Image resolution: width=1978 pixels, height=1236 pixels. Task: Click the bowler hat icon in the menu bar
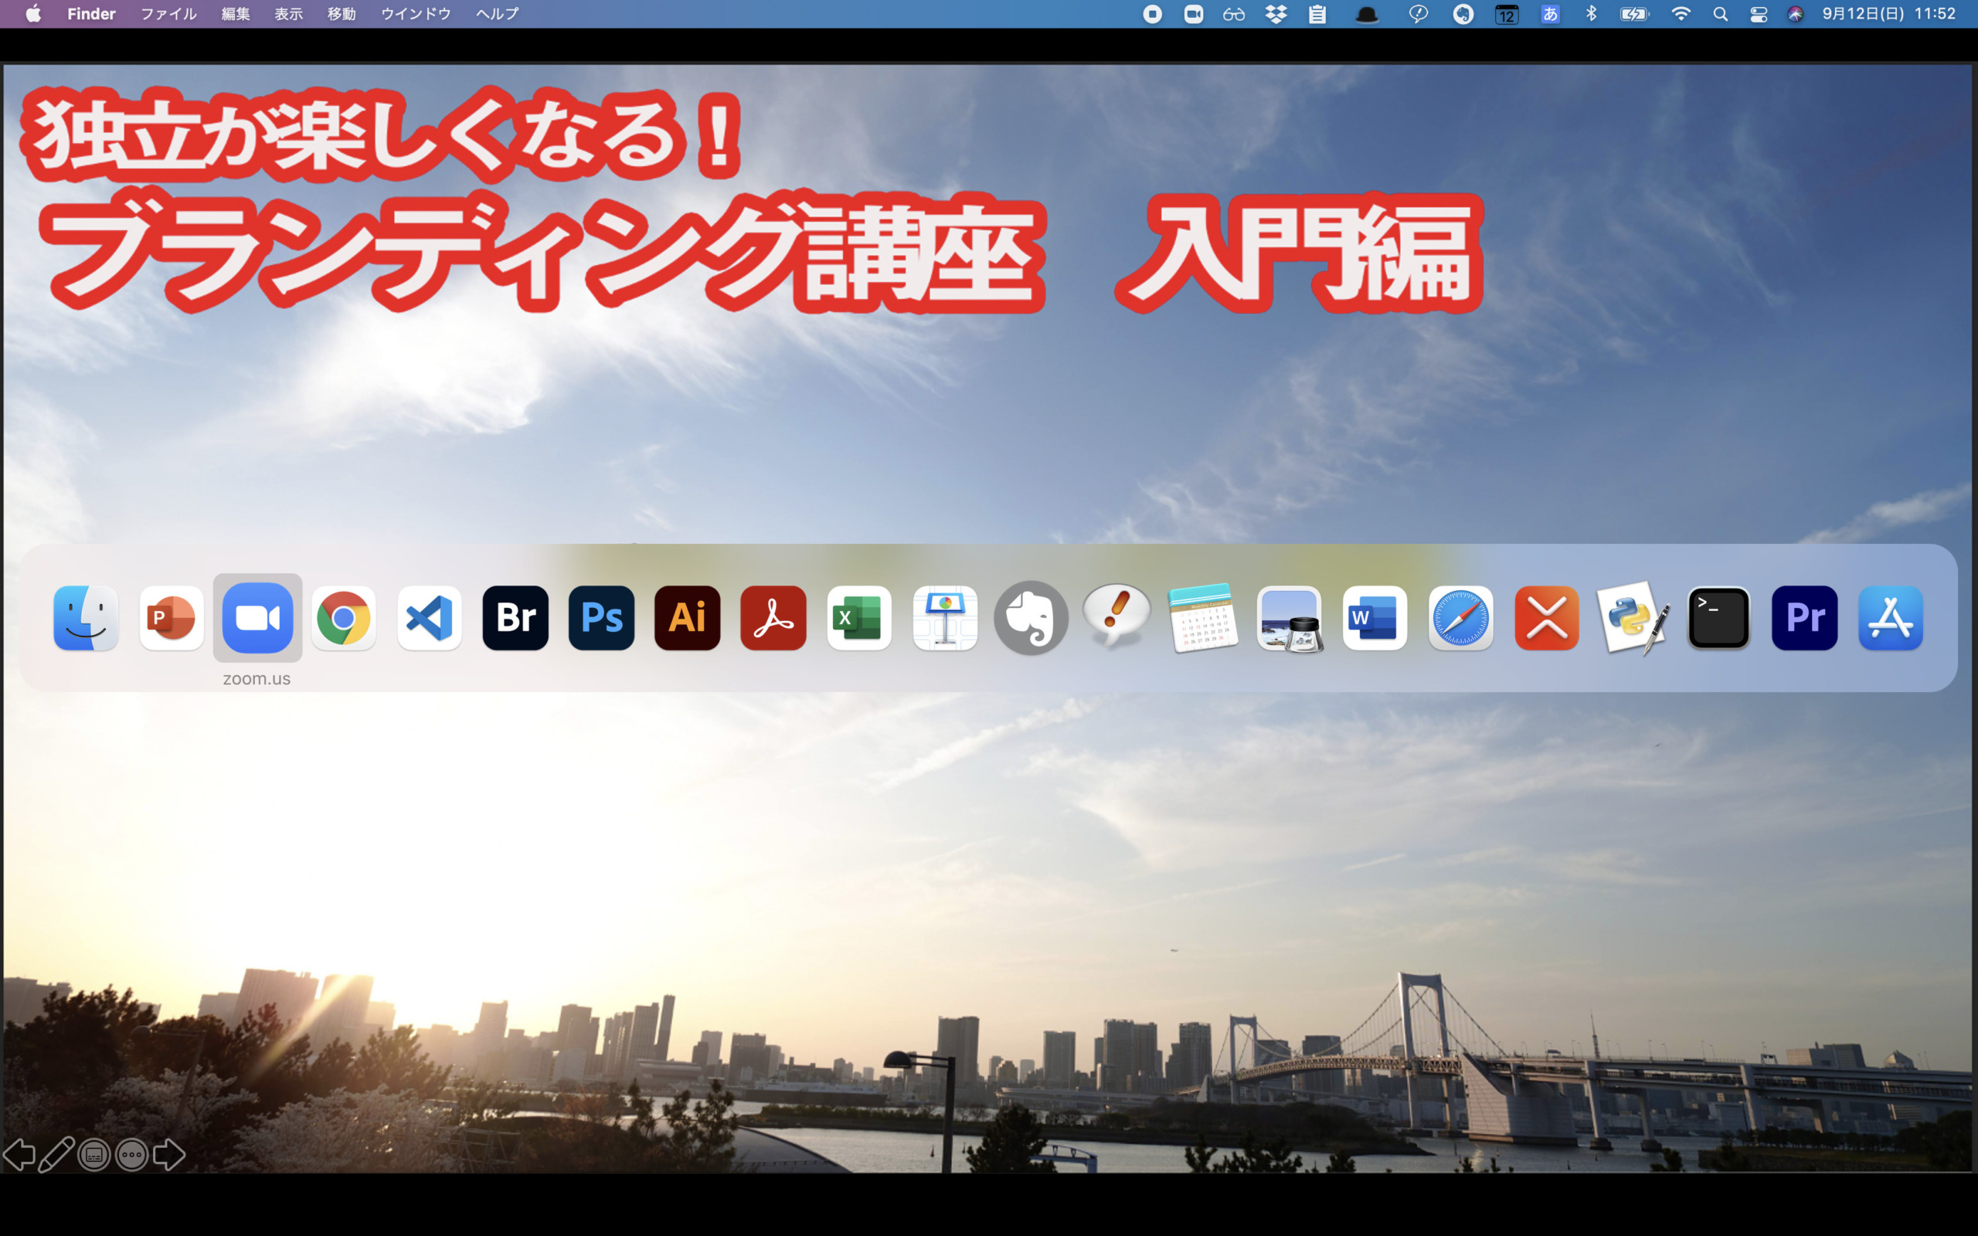[x=1368, y=15]
